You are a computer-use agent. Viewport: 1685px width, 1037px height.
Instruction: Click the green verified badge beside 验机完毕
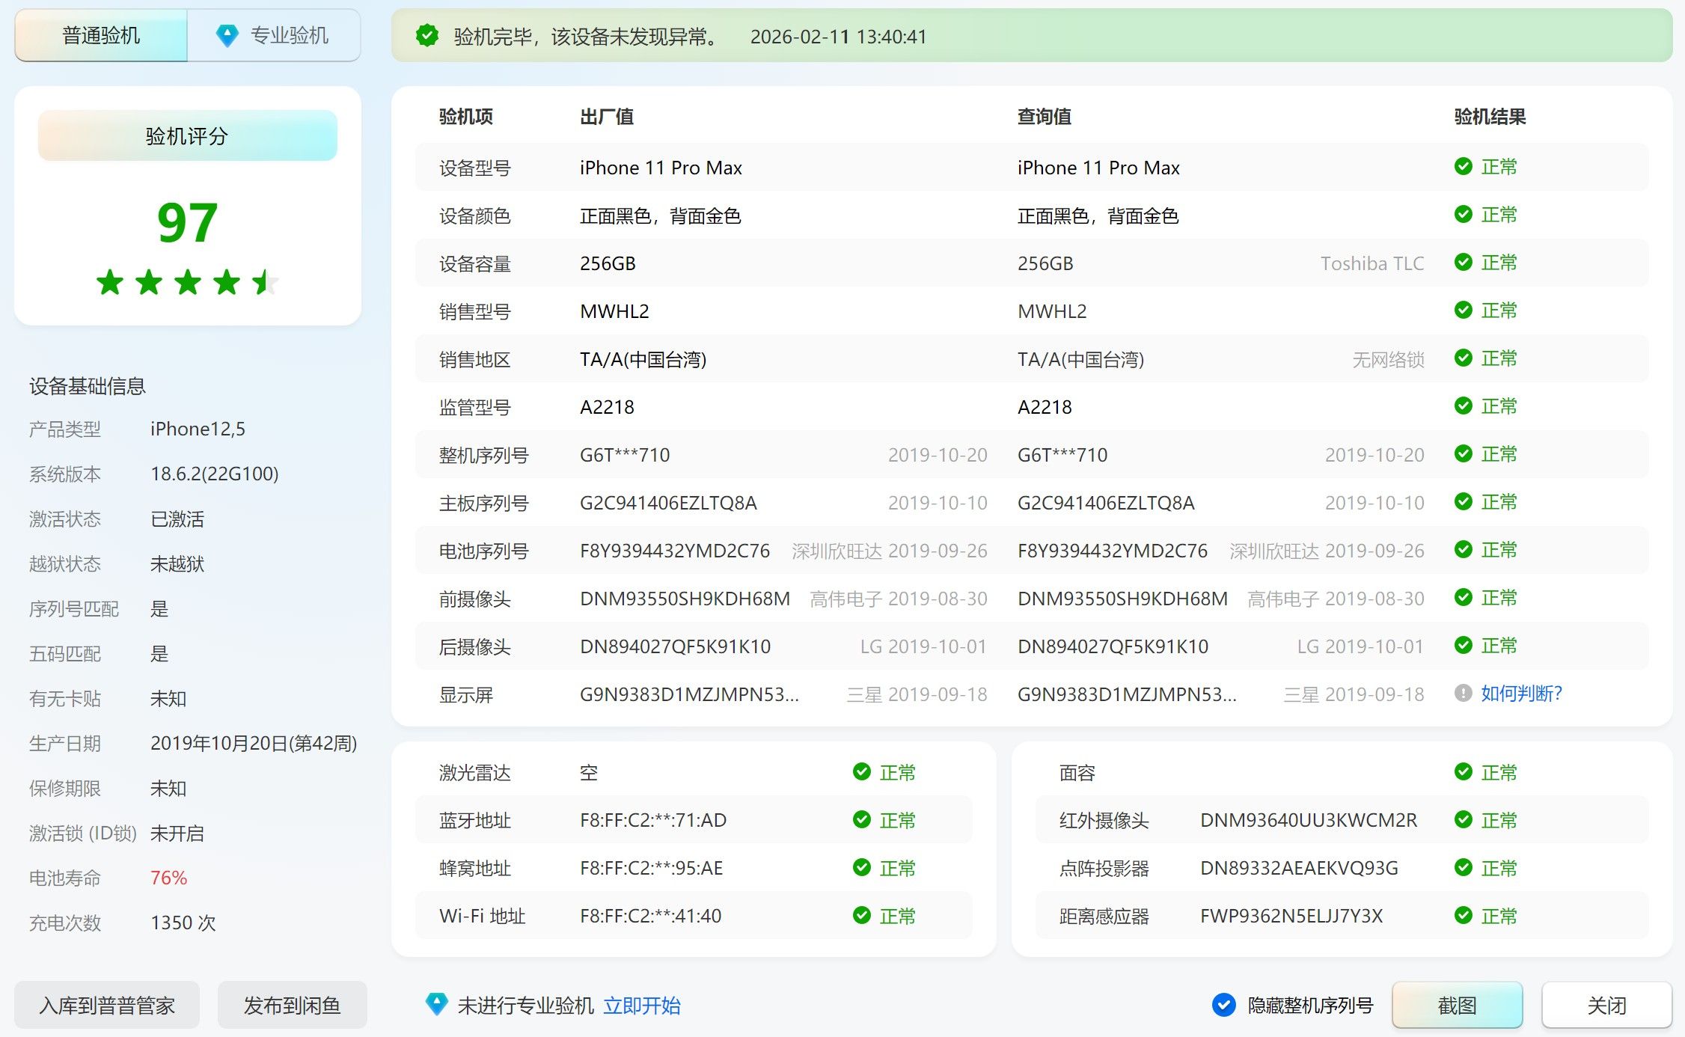coord(428,34)
